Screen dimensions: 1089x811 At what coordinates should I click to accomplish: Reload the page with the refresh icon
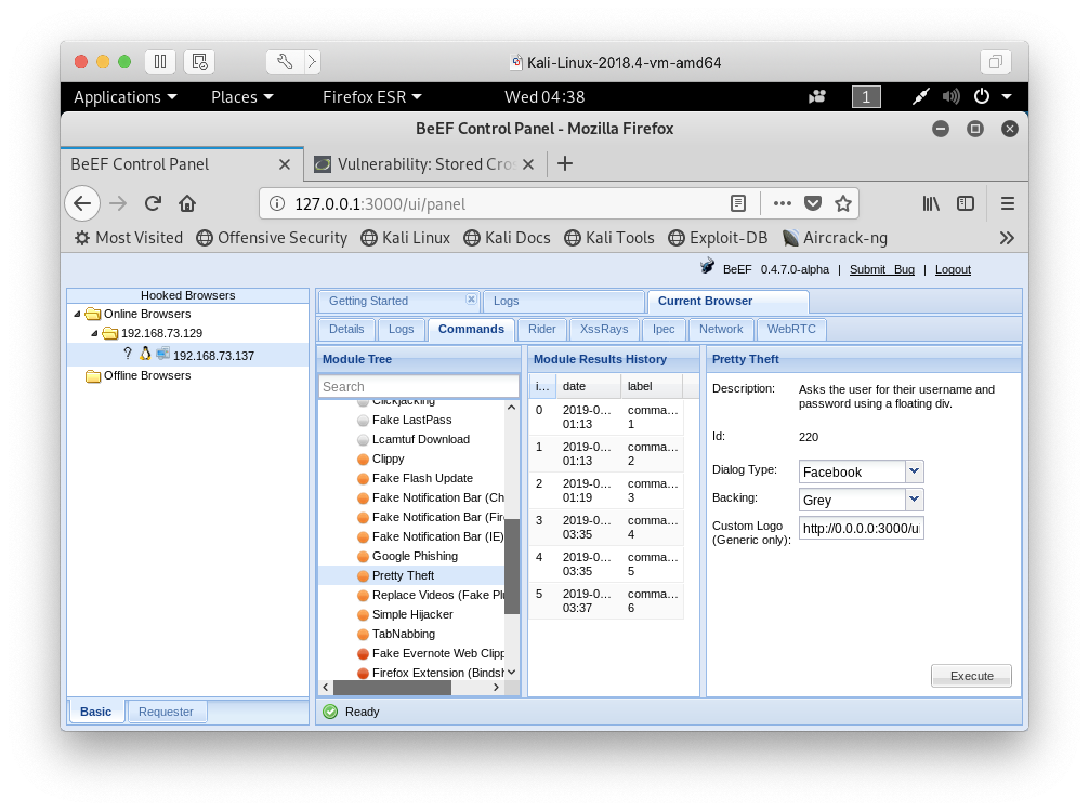coord(153,204)
